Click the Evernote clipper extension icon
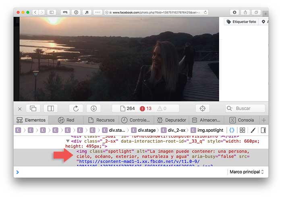Image resolution: width=282 pixels, height=197 pixels. point(87,12)
